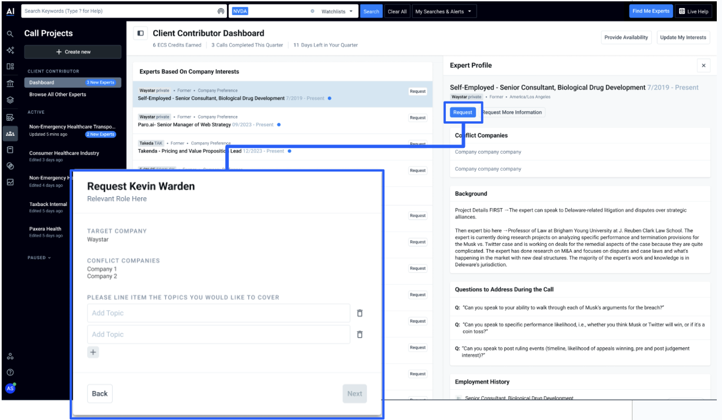Screen dimensions: 722x420
Task: Click Request More Information button
Action: [x=512, y=113]
